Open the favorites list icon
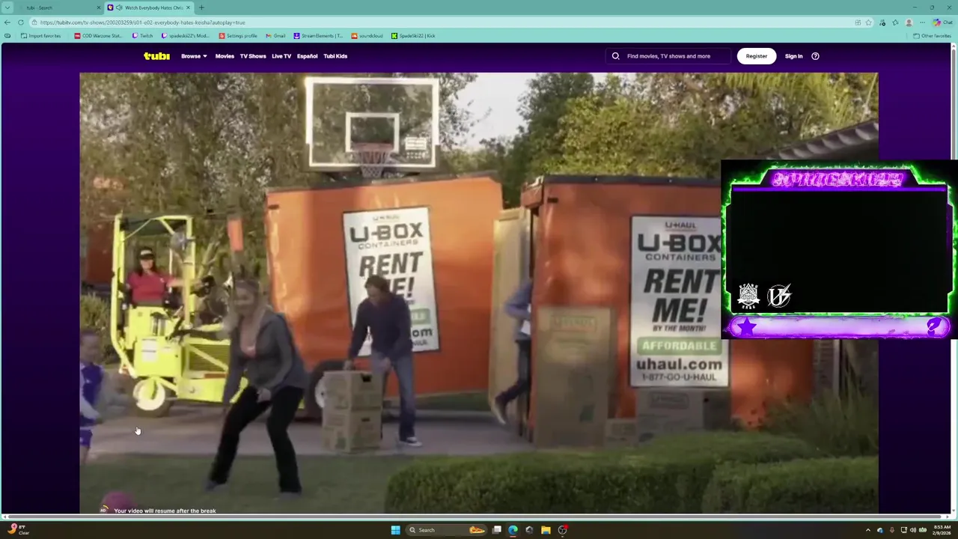958x539 pixels. click(x=895, y=22)
